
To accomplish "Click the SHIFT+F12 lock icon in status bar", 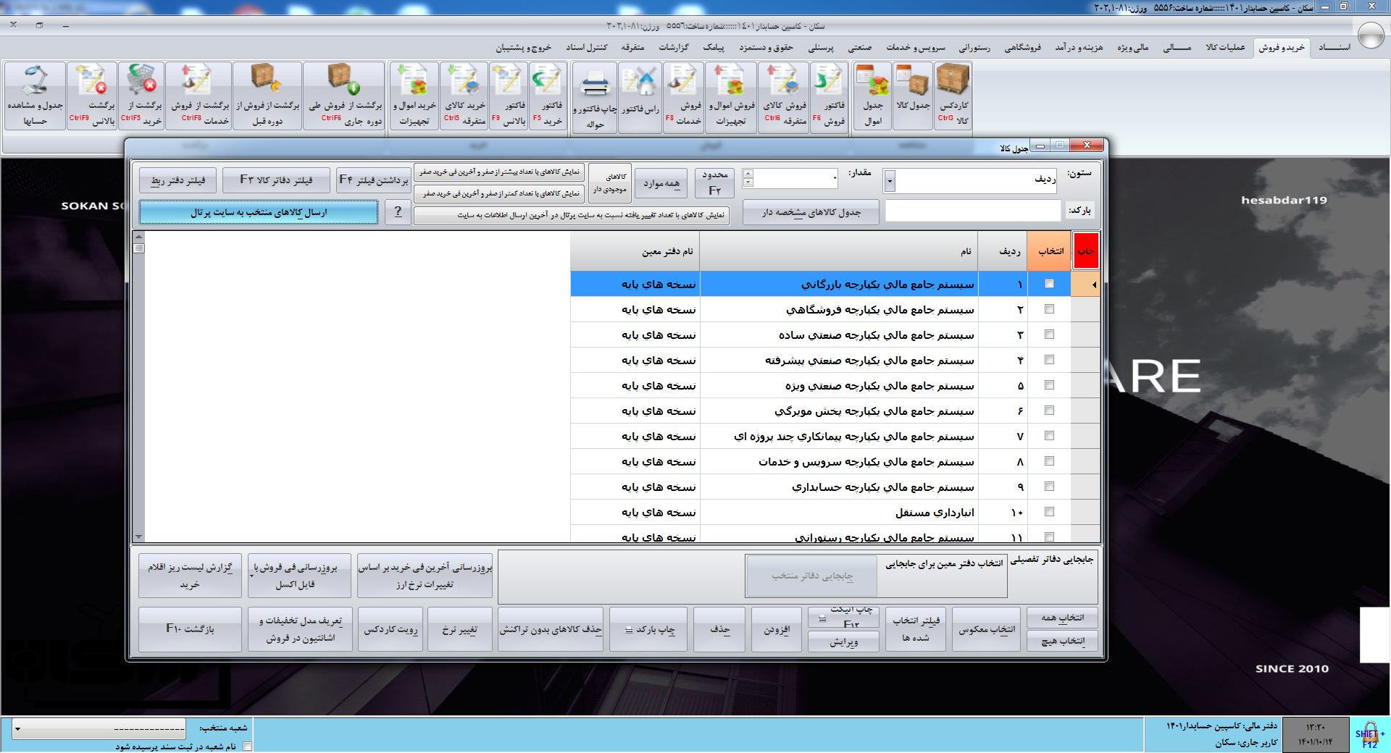I will 1369,734.
